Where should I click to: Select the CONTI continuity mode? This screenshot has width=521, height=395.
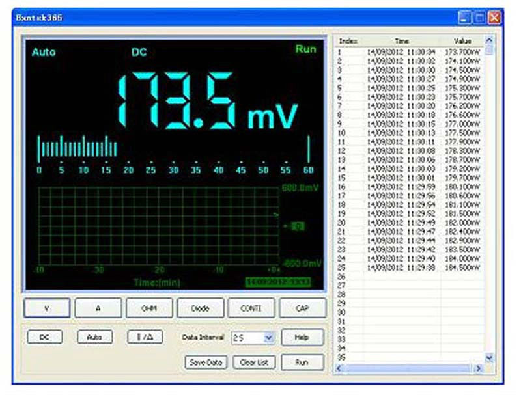[253, 307]
